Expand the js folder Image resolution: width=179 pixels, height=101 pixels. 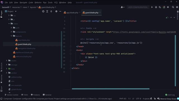pyautogui.click(x=9, y=20)
